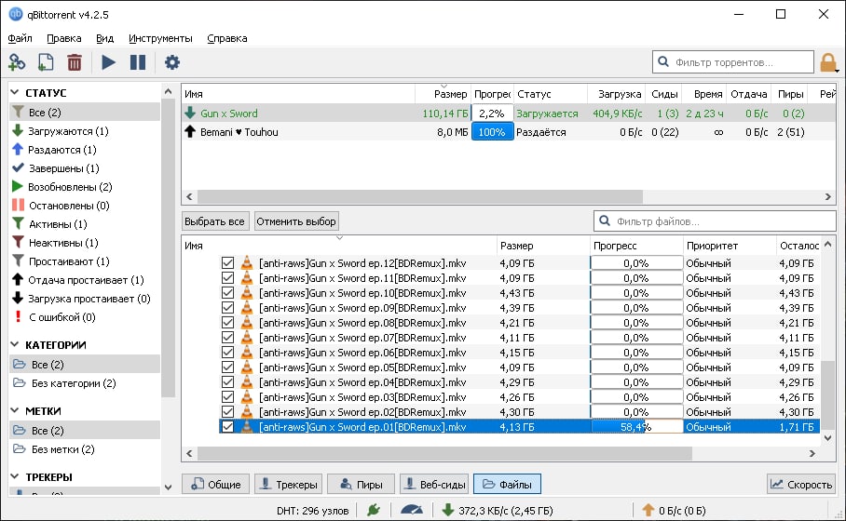Click the lock icon next to the filter

[828, 62]
